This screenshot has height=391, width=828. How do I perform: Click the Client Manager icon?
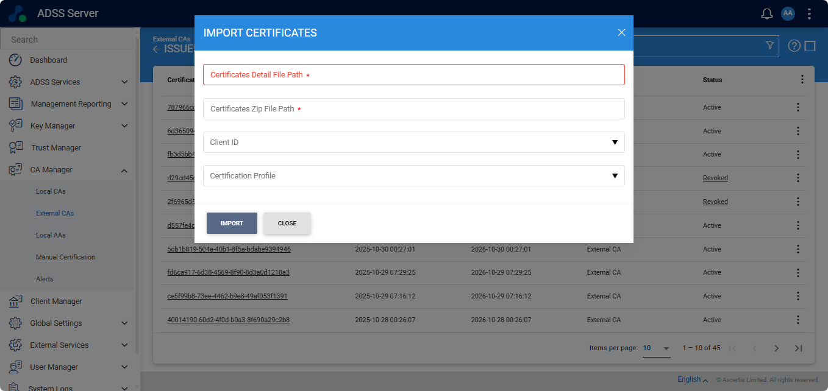point(16,301)
